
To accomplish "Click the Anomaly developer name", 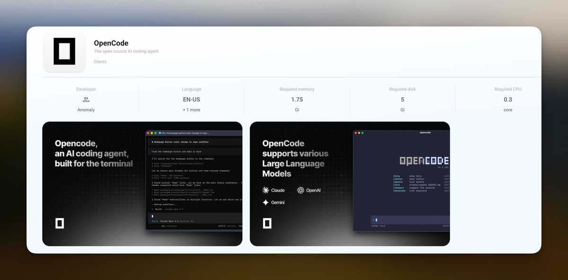I will click(x=86, y=110).
